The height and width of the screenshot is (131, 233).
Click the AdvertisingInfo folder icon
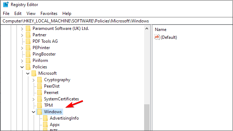coord(45,118)
